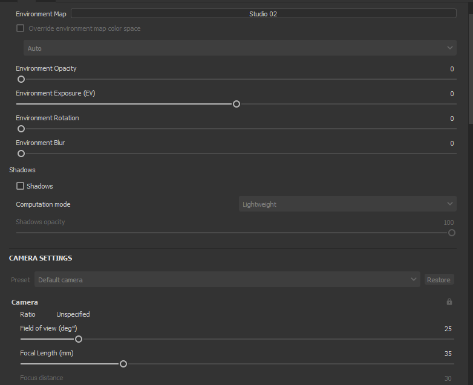Click the Shadows opacity slider handle

coord(451,233)
